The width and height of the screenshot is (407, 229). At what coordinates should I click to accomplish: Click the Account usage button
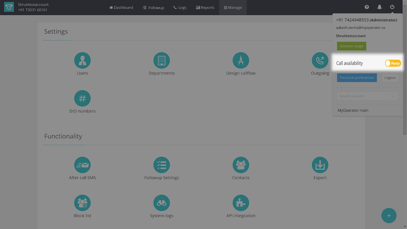point(351,46)
